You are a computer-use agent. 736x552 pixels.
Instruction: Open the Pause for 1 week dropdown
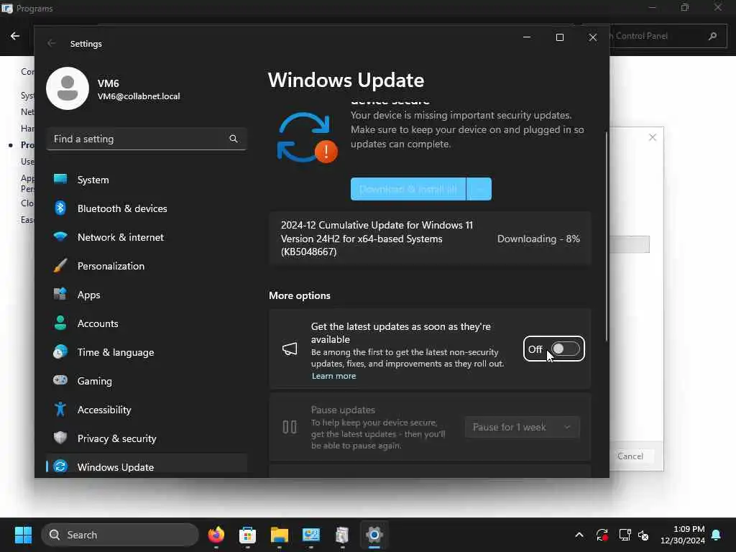pyautogui.click(x=522, y=427)
